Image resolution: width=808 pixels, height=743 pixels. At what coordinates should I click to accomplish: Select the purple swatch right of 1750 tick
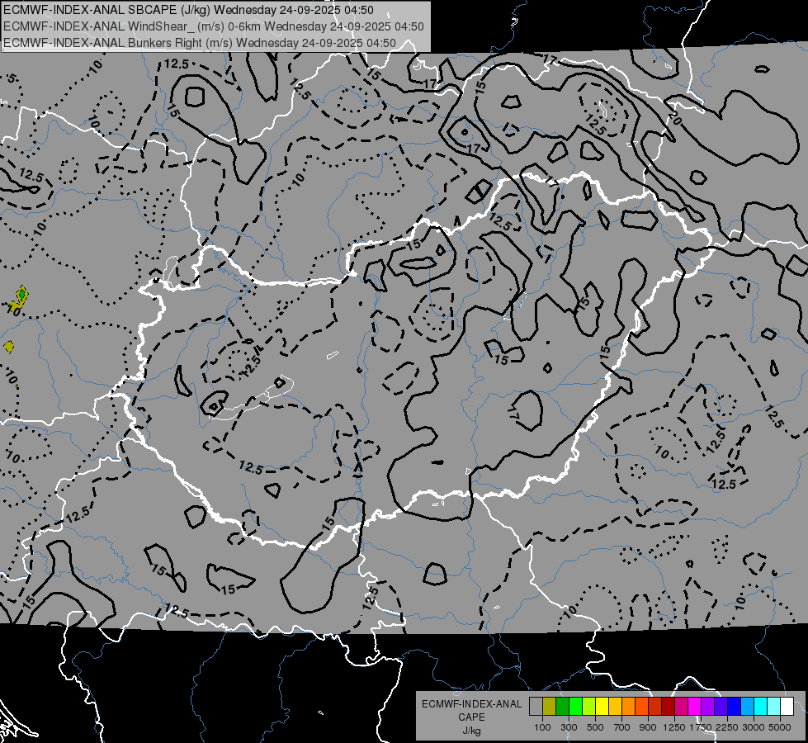point(708,707)
